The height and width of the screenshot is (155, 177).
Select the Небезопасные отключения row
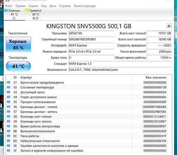tap(87, 141)
